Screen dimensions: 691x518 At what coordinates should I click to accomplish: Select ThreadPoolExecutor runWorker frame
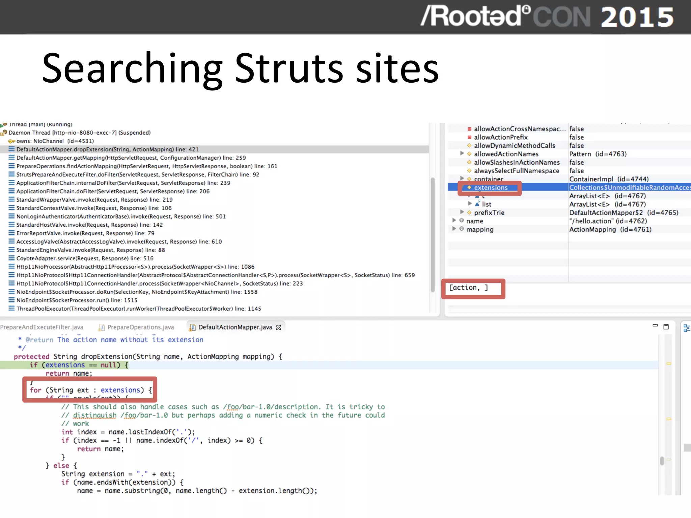(x=139, y=309)
